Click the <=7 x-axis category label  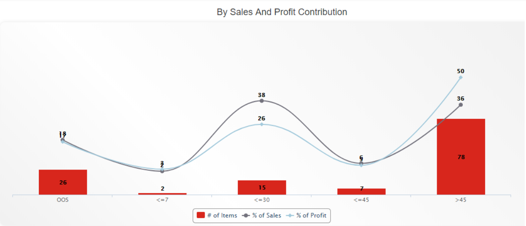pyautogui.click(x=162, y=200)
